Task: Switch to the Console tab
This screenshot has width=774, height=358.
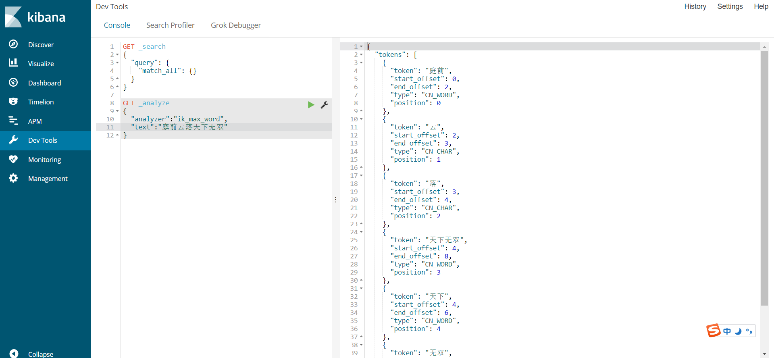Action: pos(117,25)
